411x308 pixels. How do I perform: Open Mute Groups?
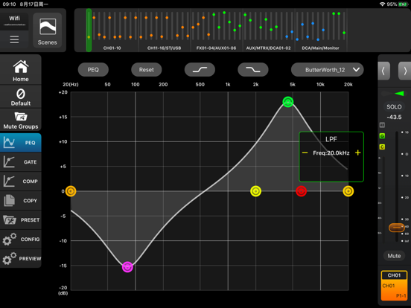tap(21, 120)
